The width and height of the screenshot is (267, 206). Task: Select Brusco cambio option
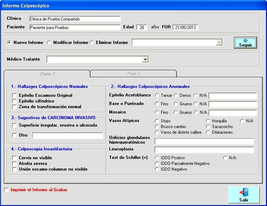coord(156,126)
